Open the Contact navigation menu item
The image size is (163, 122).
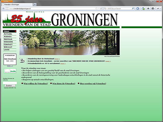[x=9, y=44]
